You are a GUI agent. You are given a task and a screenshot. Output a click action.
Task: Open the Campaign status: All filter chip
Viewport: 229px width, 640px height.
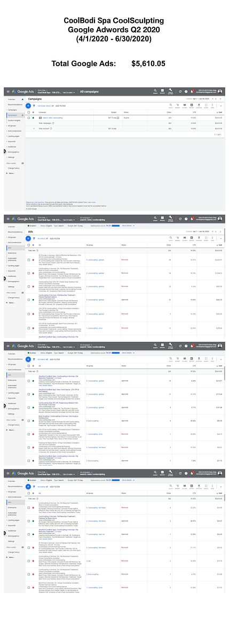coord(44,106)
